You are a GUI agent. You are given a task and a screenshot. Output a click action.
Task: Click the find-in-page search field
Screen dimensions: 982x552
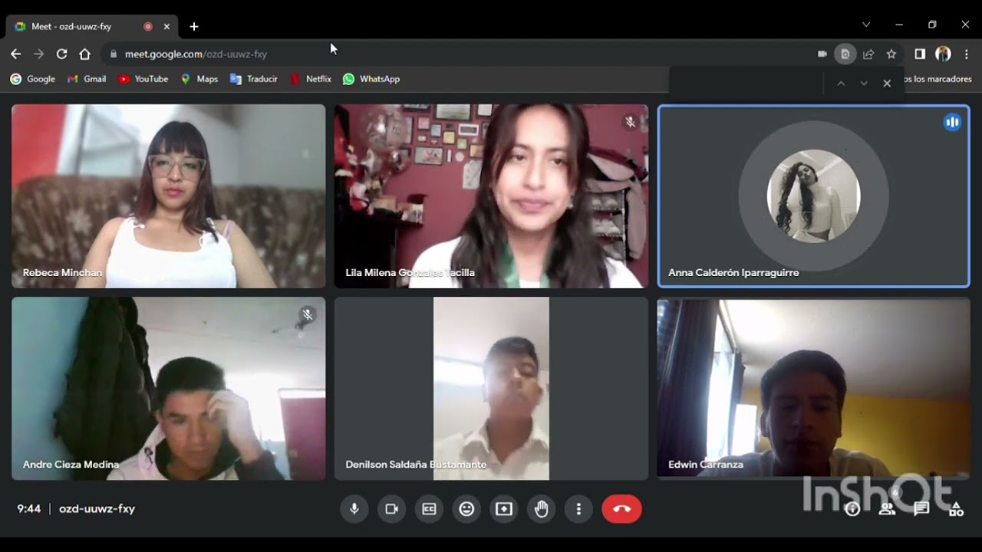(x=746, y=83)
